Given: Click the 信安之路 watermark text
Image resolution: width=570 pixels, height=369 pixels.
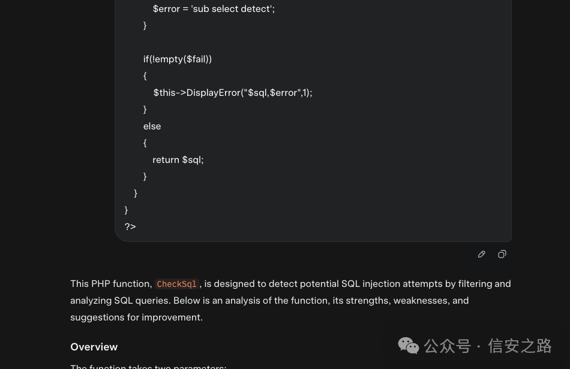Looking at the screenshot, I should [x=520, y=346].
